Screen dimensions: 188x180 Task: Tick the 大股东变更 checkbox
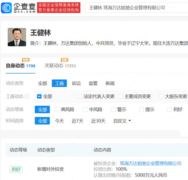(161, 97)
